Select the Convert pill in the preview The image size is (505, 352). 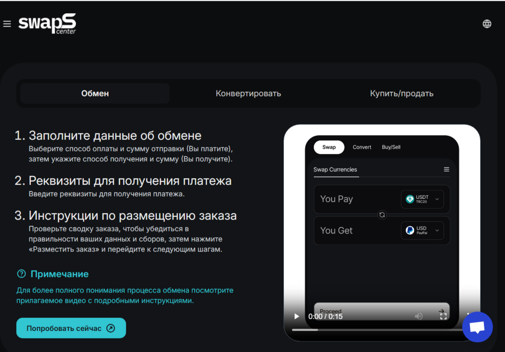click(362, 147)
